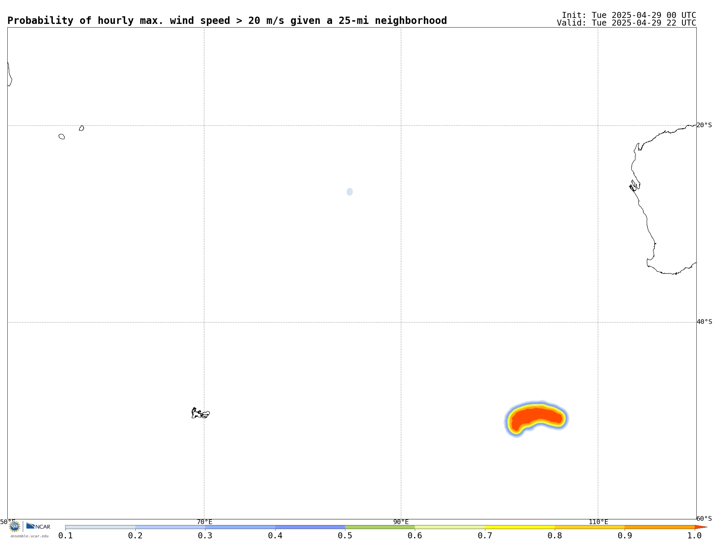The image size is (718, 540).
Task: Click the 1.0 colorbar tick label
Action: pos(695,536)
